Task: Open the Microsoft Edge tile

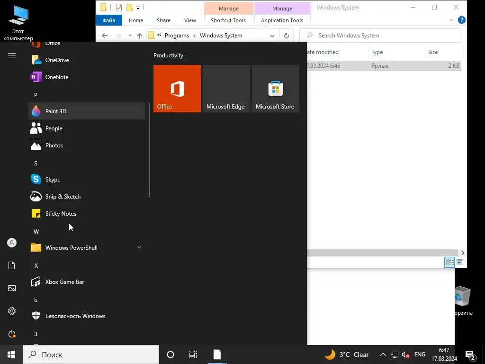Action: [x=226, y=89]
